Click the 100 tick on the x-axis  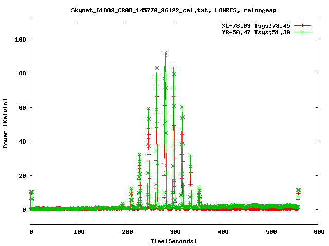click(x=78, y=232)
